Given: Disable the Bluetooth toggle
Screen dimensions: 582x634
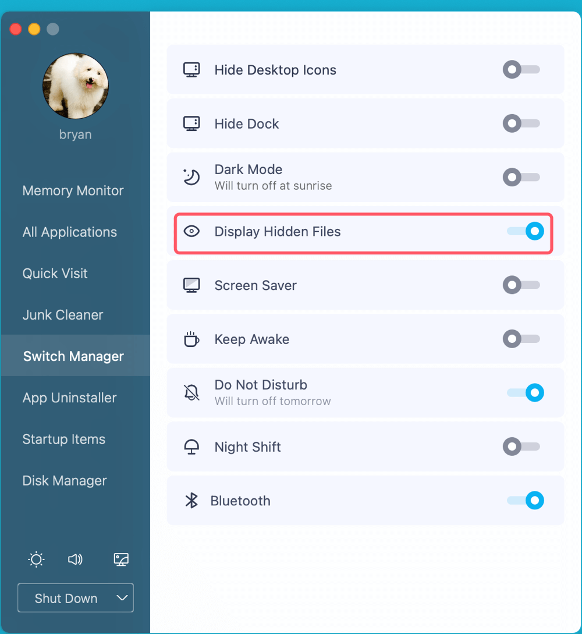Looking at the screenshot, I should click(526, 500).
